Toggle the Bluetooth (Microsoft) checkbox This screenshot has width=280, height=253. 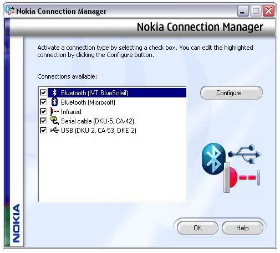(43, 102)
